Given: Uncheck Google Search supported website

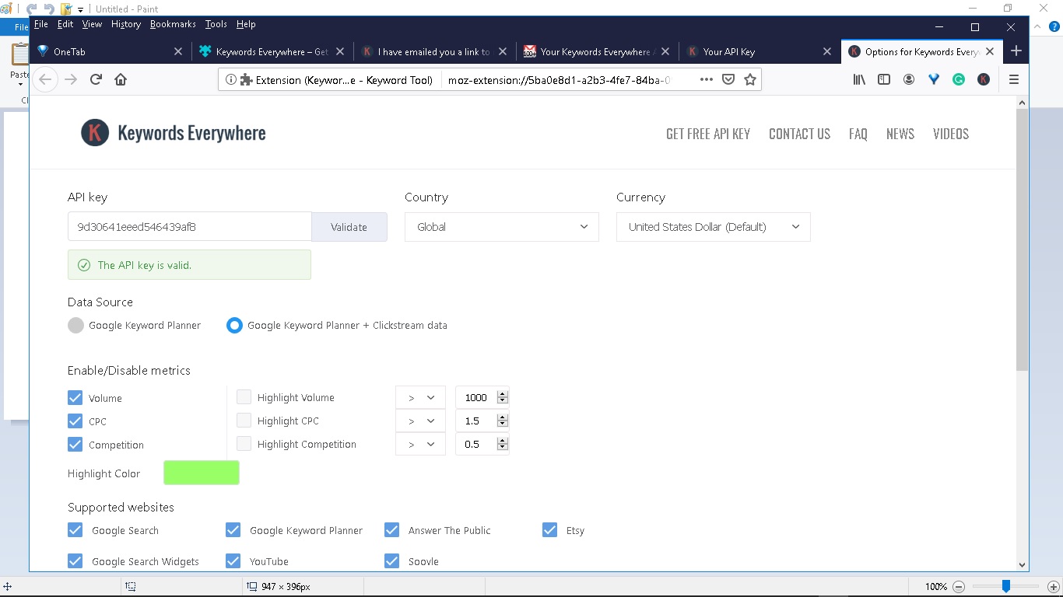Looking at the screenshot, I should click(x=75, y=530).
